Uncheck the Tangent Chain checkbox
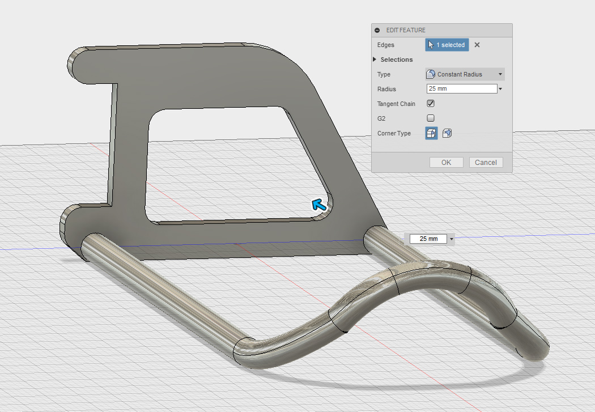Viewport: 595px width, 412px height. pyautogui.click(x=431, y=104)
